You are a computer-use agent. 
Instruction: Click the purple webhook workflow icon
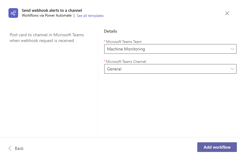[13, 13]
